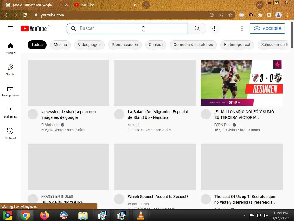294x221 pixels.
Task: Open 'The Last Of Us ep 1' title
Action: click(x=245, y=199)
